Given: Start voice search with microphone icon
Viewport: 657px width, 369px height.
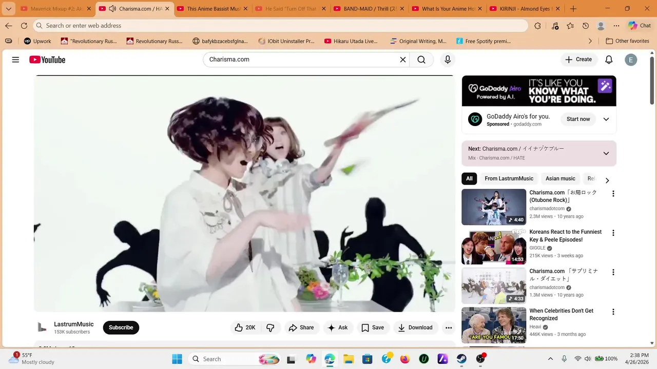Looking at the screenshot, I should (x=448, y=59).
